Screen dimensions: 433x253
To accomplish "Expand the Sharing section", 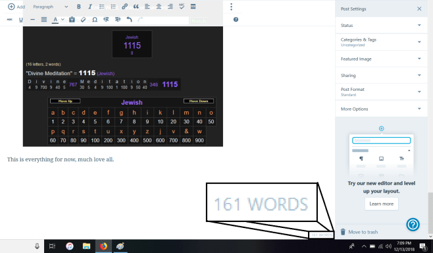I will [382, 76].
